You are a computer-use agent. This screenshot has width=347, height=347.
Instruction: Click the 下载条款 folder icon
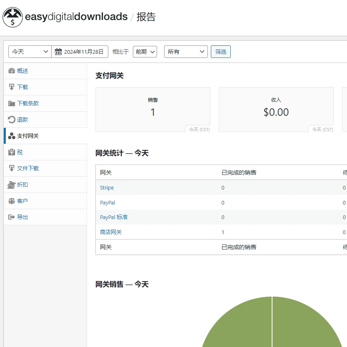tap(12, 103)
